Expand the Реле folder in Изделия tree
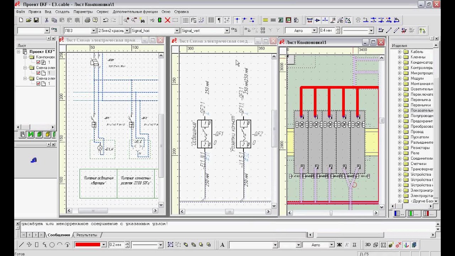Viewport: 455px width, 256px height. click(400, 153)
